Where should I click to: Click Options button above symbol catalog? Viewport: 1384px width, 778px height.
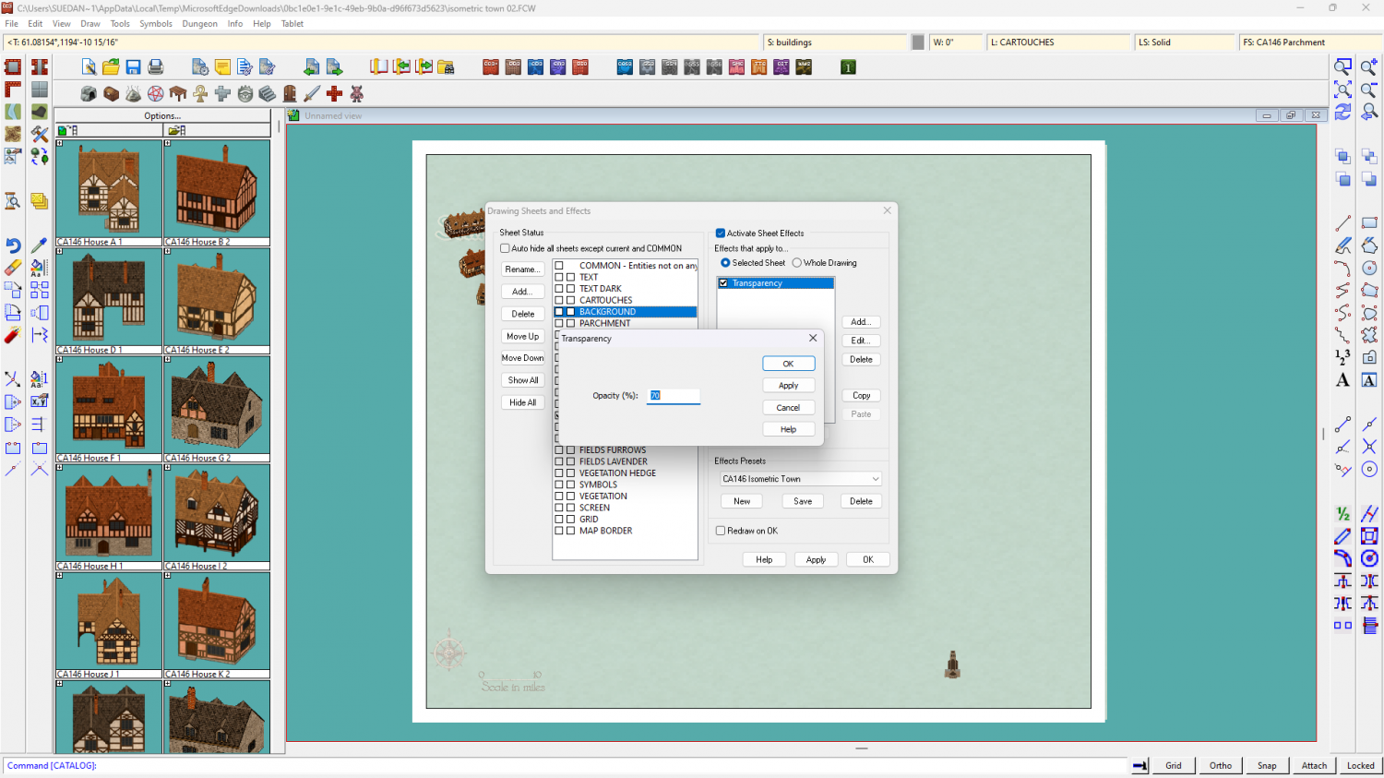[x=162, y=115]
